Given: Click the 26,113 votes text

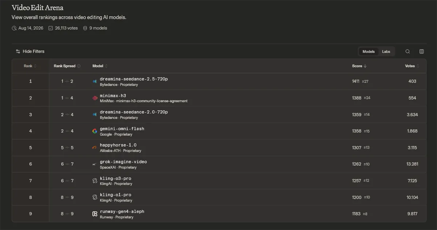Looking at the screenshot, I should tap(66, 28).
